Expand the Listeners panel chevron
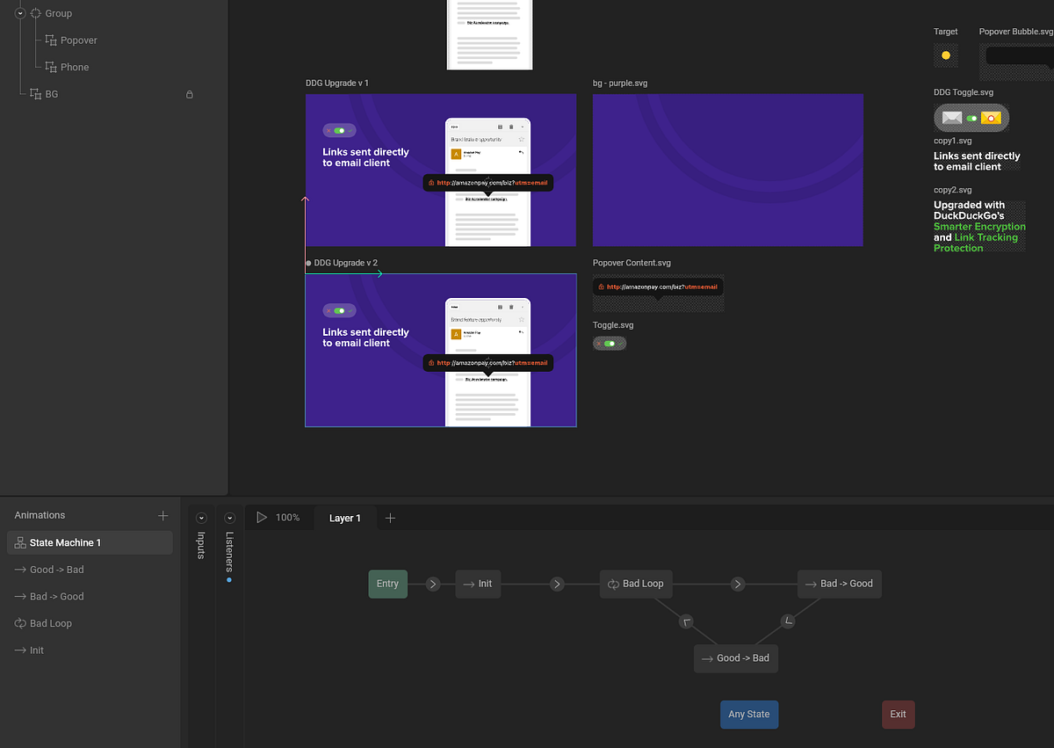The image size is (1054, 748). click(229, 518)
